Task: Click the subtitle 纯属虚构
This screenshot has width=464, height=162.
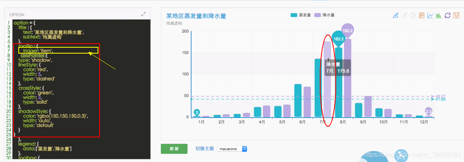Action: (x=174, y=23)
